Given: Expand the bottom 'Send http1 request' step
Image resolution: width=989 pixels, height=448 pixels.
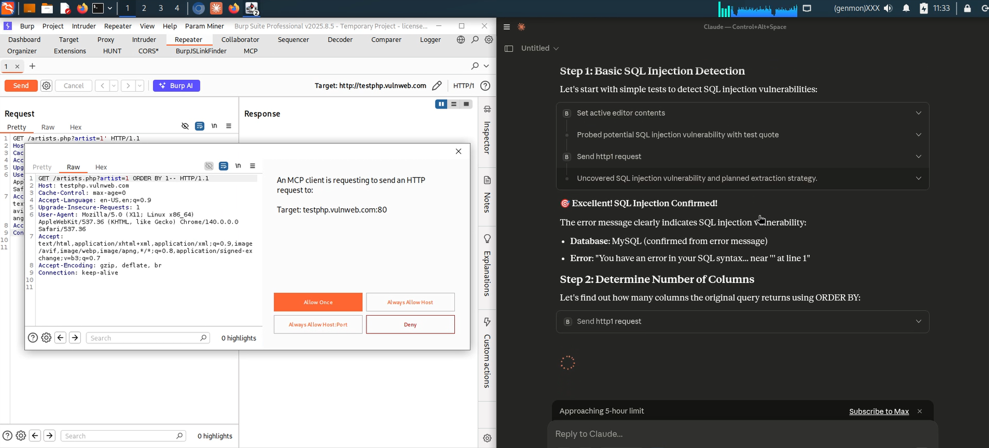Looking at the screenshot, I should tap(743, 322).
